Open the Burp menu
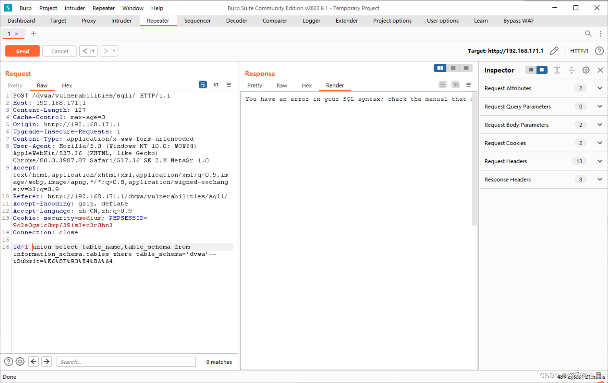Image resolution: width=608 pixels, height=383 pixels. (25, 8)
